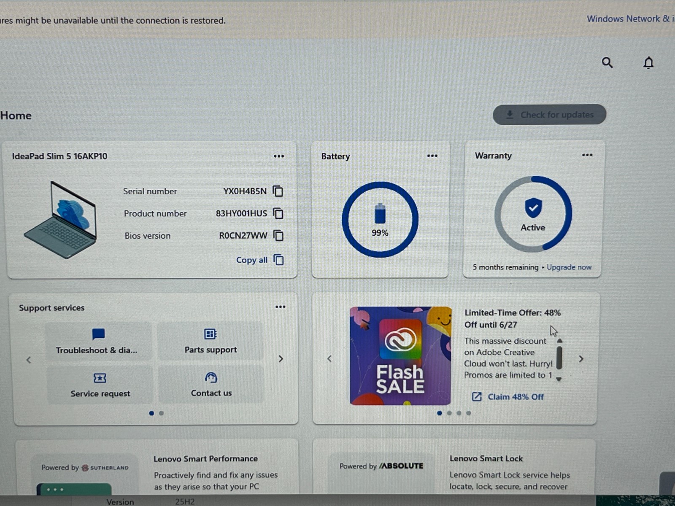Go to next Support services page
675x506 pixels.
281,359
